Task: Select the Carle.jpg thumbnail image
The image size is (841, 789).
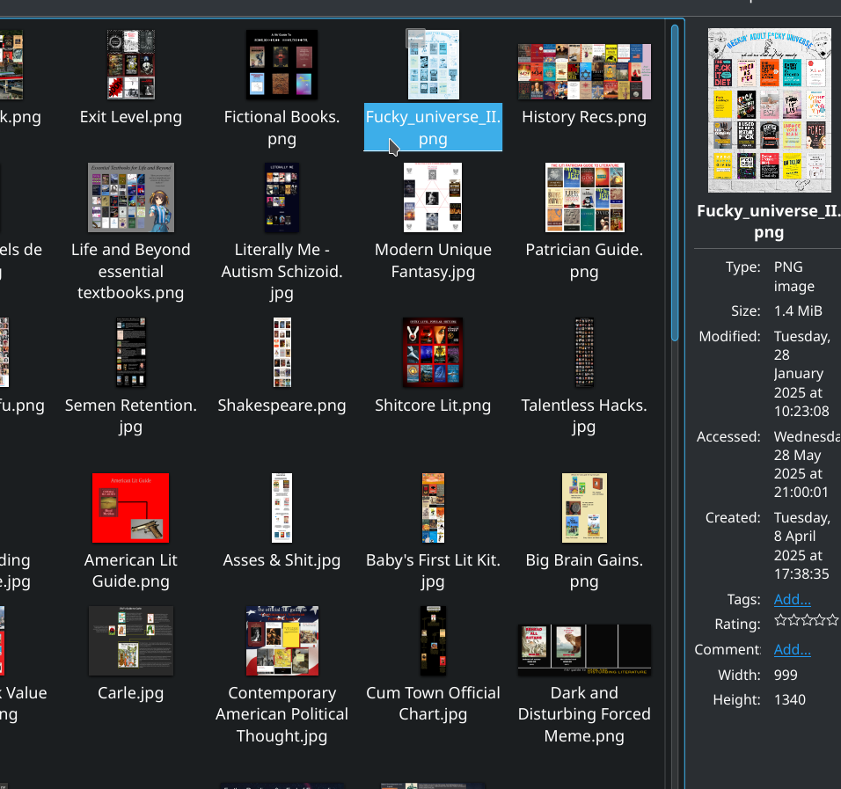Action: [x=131, y=640]
